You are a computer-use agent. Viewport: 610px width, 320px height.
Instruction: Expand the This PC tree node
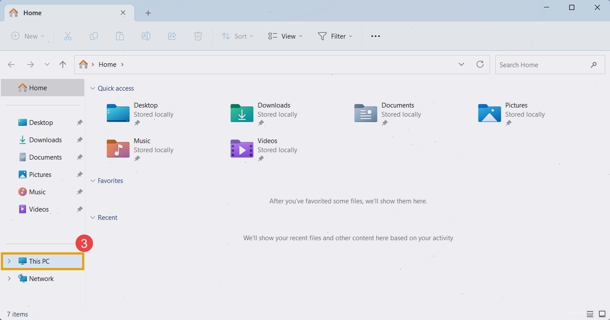[9, 261]
